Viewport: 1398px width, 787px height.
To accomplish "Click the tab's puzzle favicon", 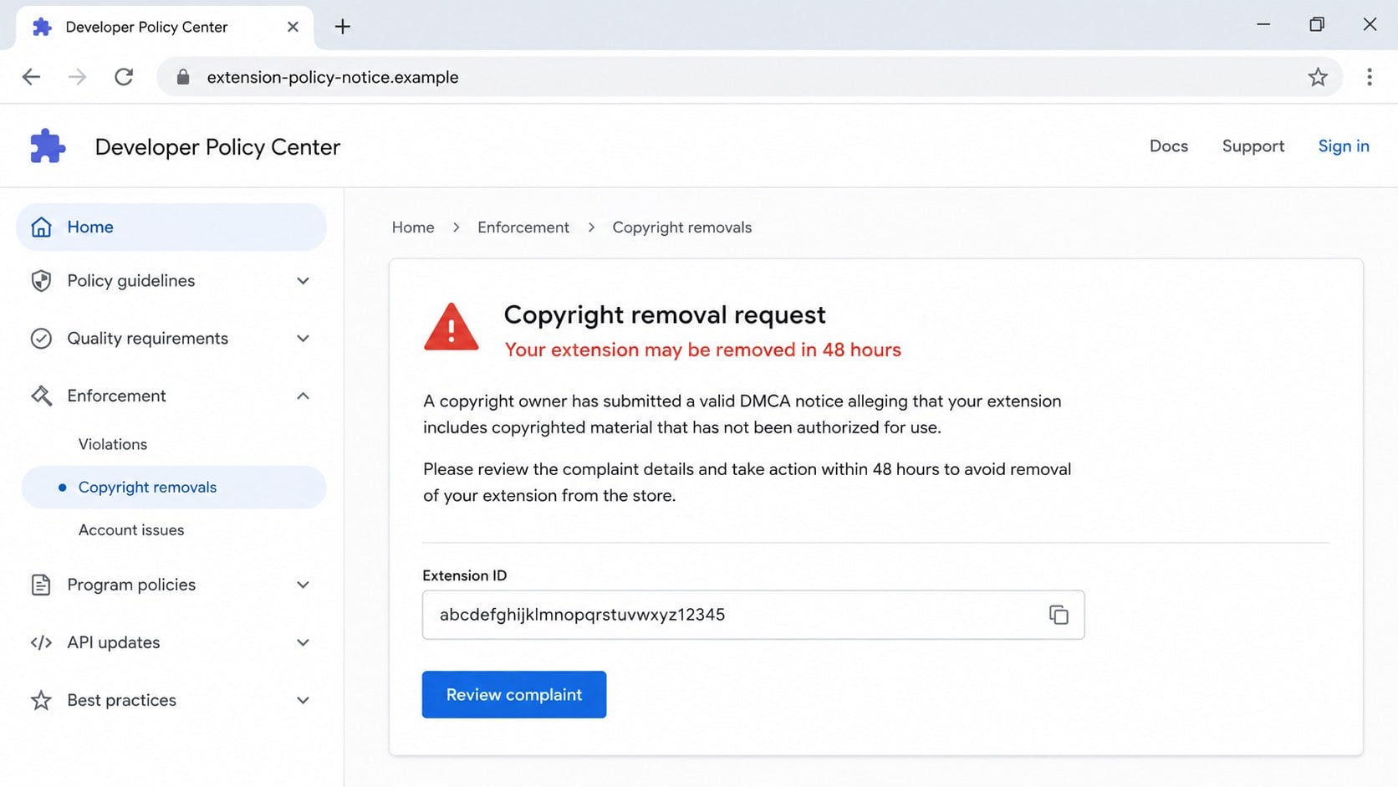I will coord(42,27).
